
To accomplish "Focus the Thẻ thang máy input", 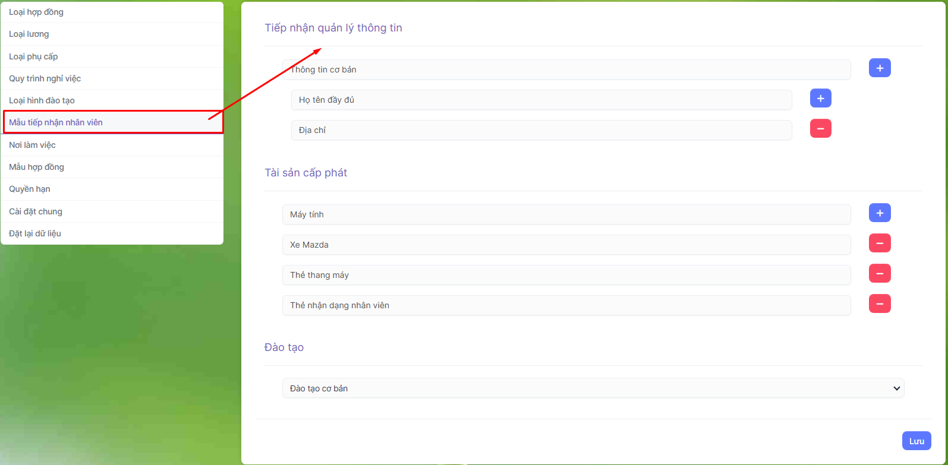I will 566,275.
